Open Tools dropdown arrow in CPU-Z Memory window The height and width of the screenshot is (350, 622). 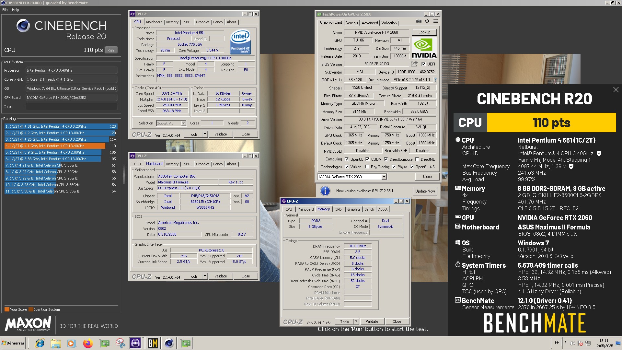click(x=356, y=321)
